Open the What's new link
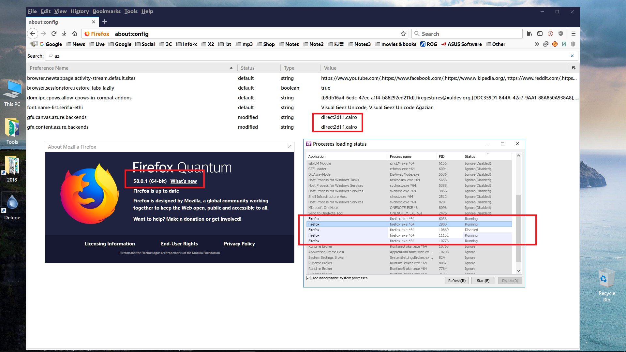This screenshot has width=626, height=352. (184, 181)
